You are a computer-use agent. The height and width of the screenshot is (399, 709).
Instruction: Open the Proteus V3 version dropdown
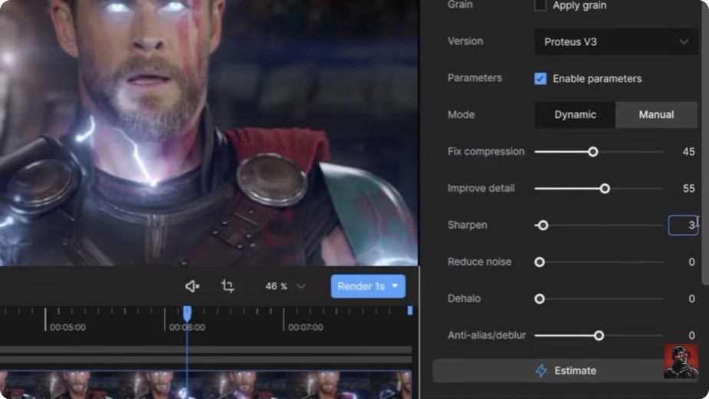[x=615, y=41]
